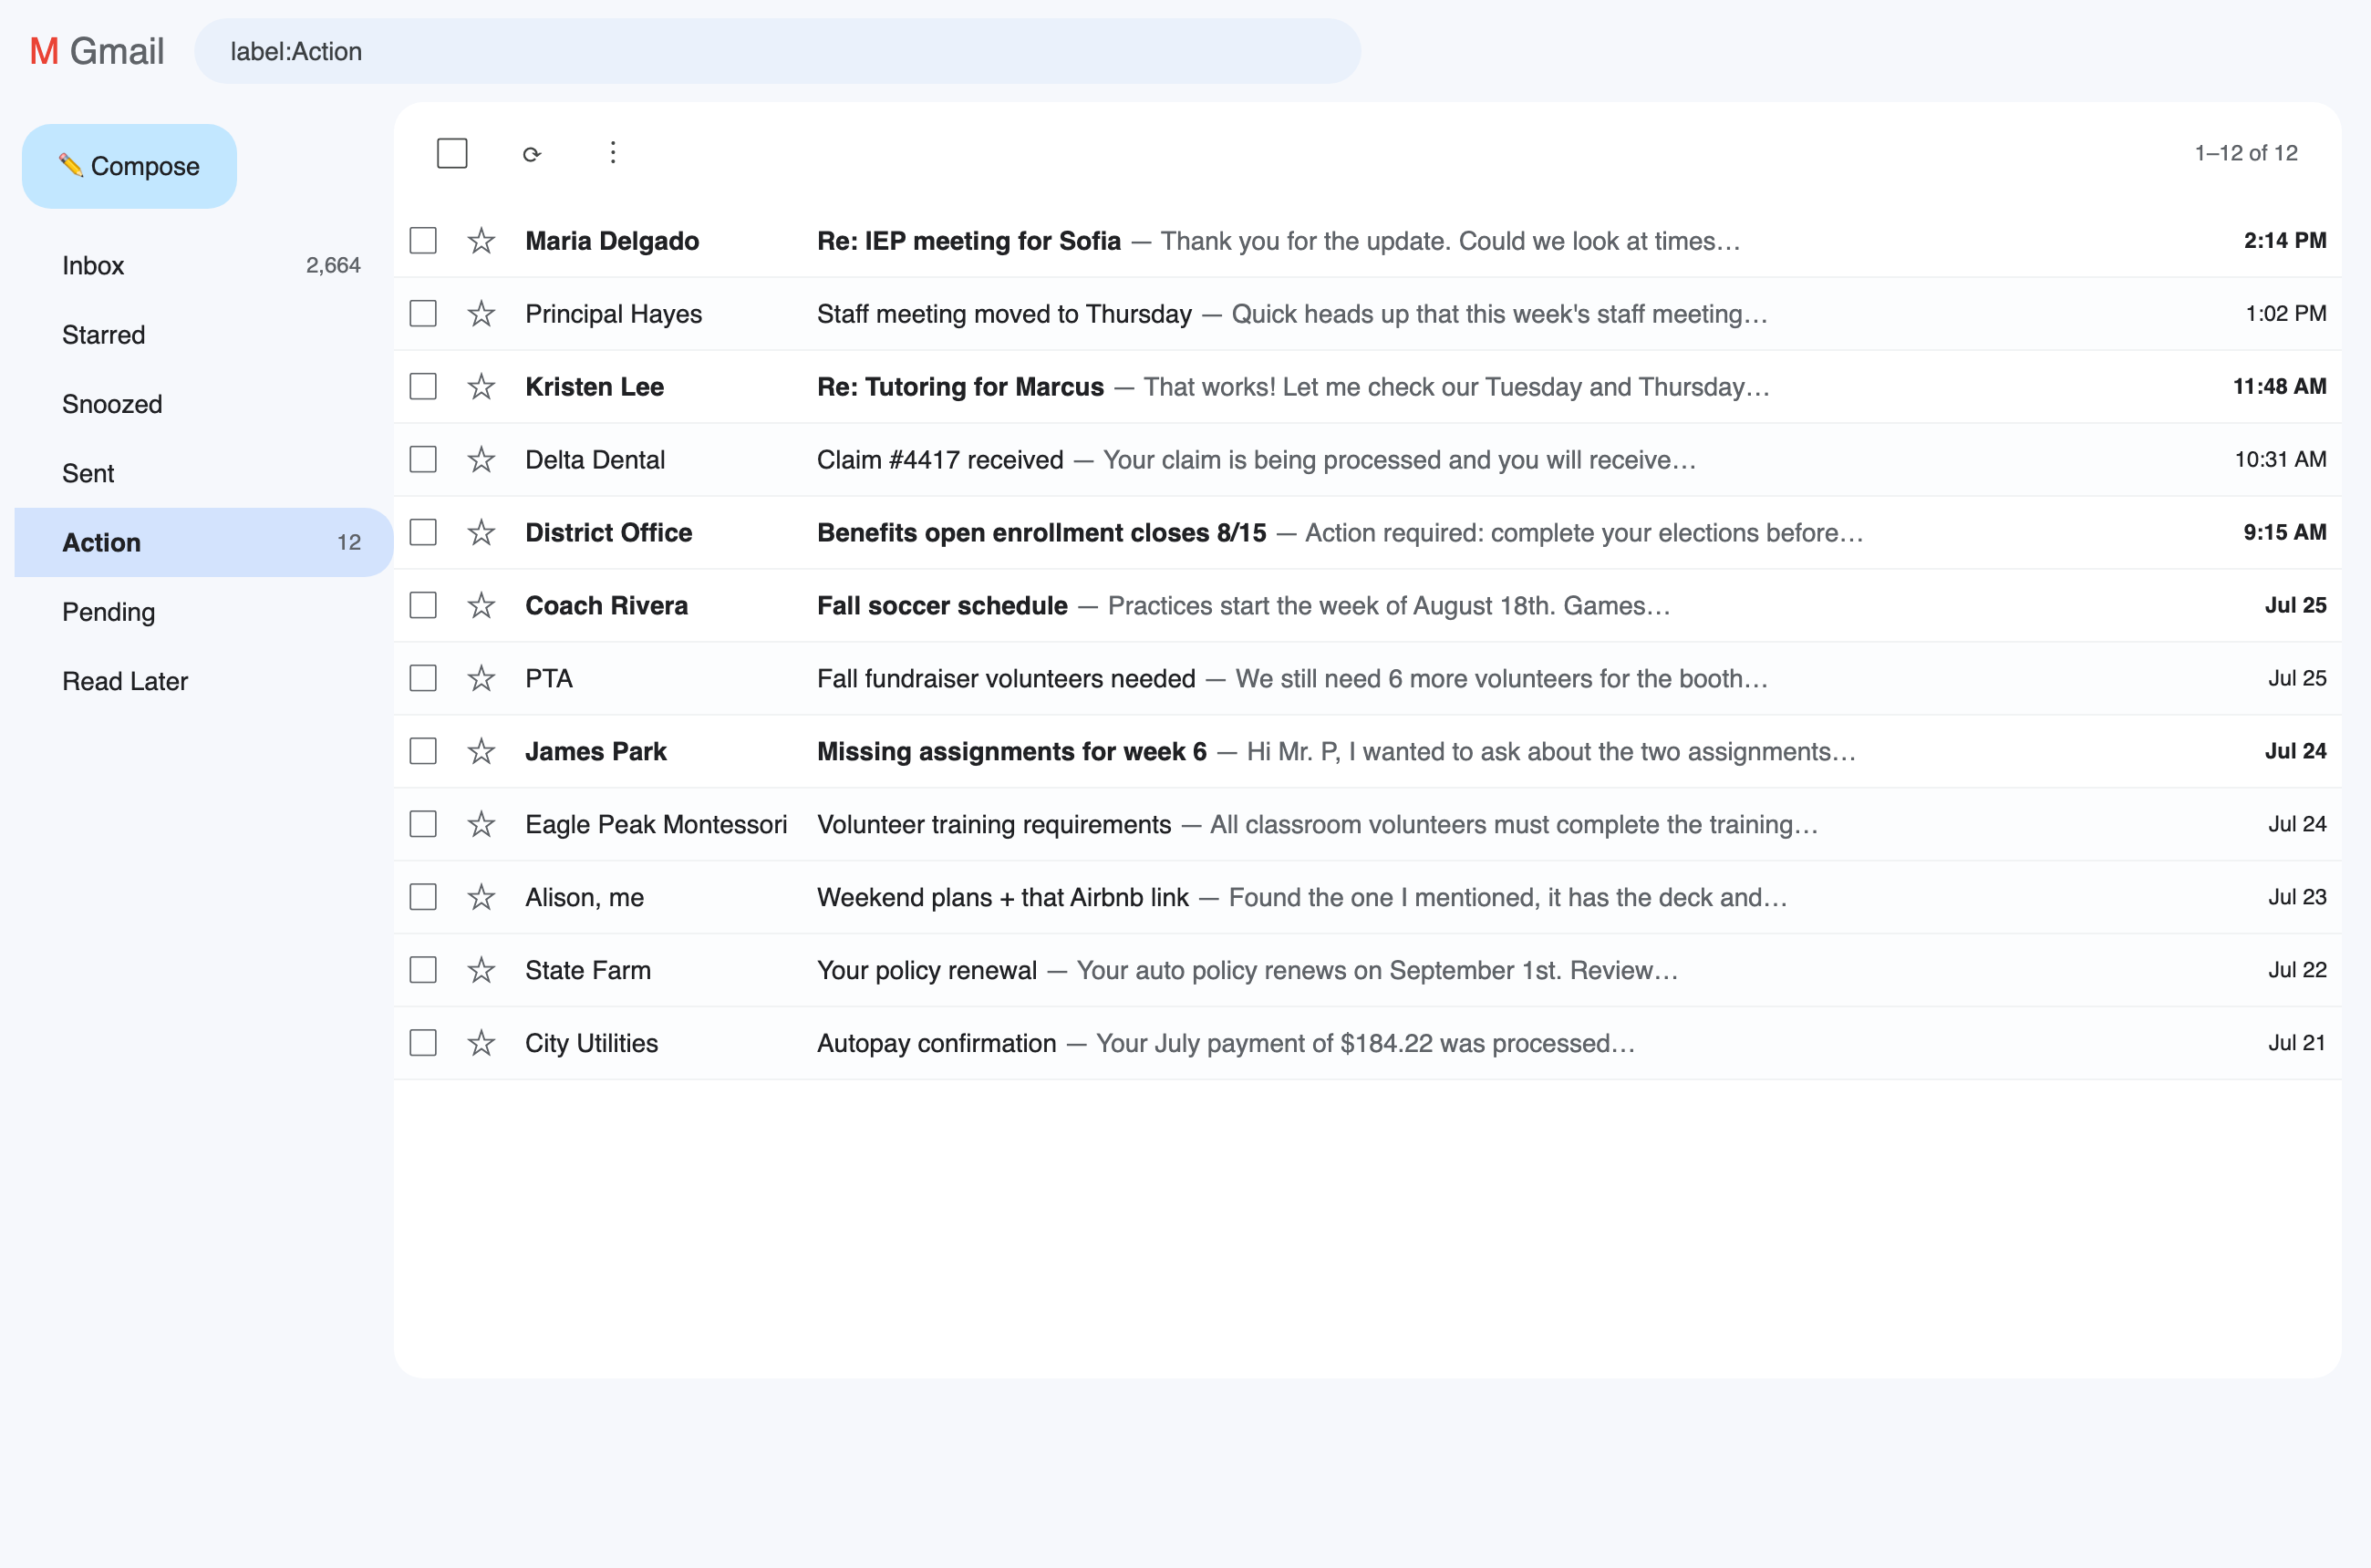Tick the Coach Rivera email checkbox

tap(423, 606)
